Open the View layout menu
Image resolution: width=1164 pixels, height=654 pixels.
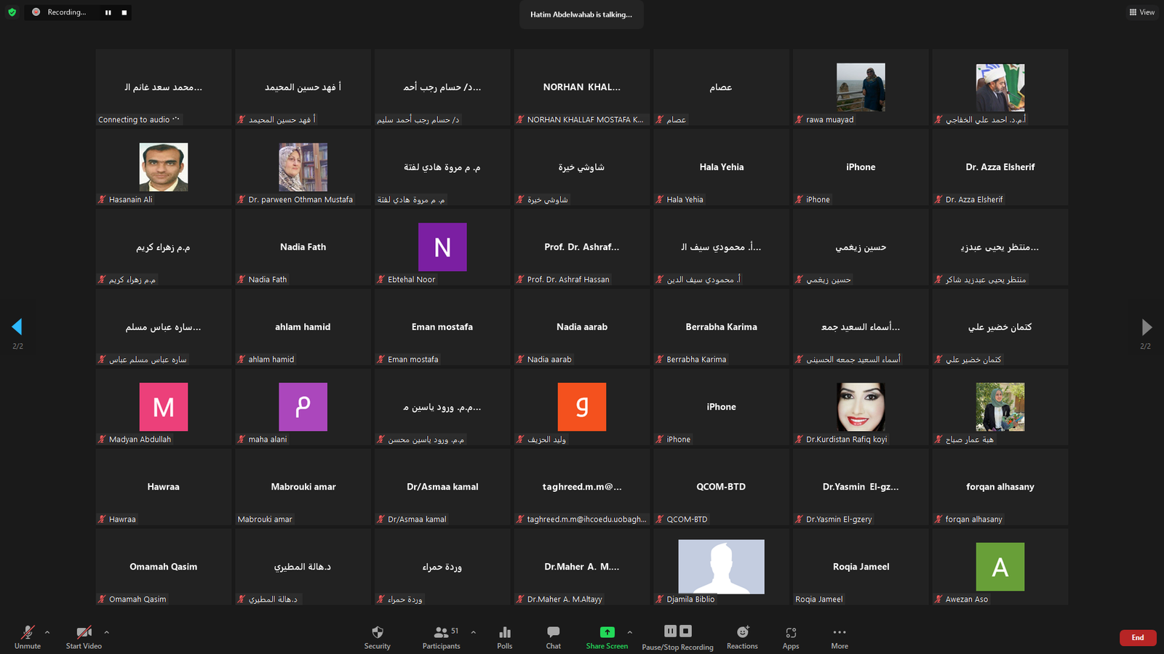1142,12
